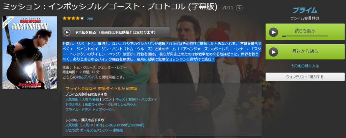Click プライム会員特典 text
Image resolution: width=346 pixels, height=138 pixels.
(x=305, y=18)
